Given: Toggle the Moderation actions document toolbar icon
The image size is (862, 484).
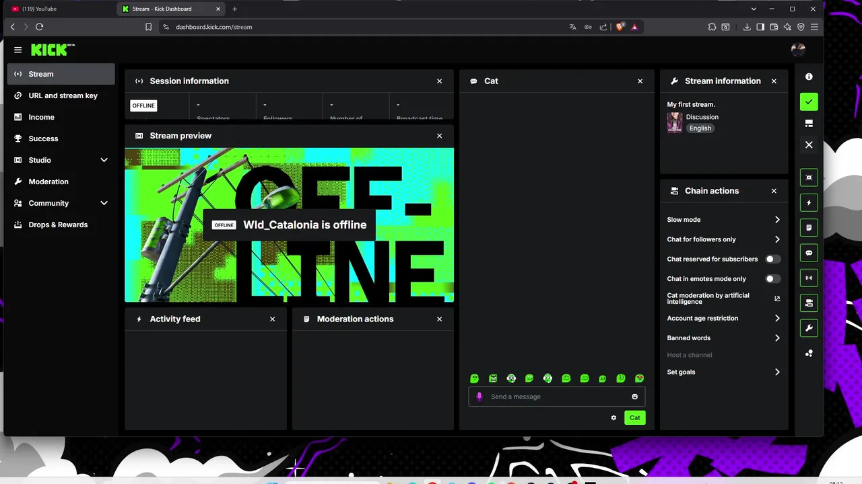Looking at the screenshot, I should 809,228.
